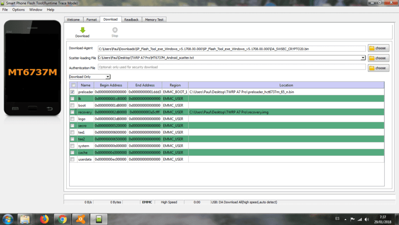The width and height of the screenshot is (399, 225).
Task: Click recovery.img location cell
Action: (286, 112)
